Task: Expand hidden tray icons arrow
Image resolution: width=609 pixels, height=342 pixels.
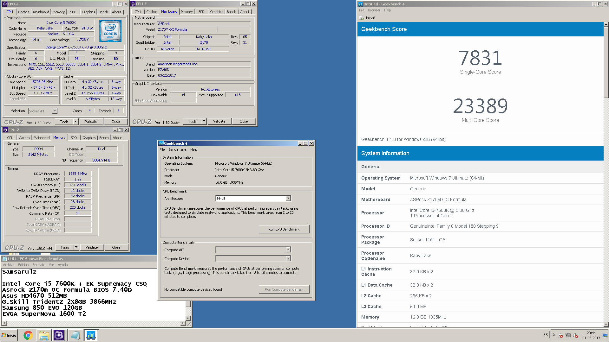Action: coord(554,335)
